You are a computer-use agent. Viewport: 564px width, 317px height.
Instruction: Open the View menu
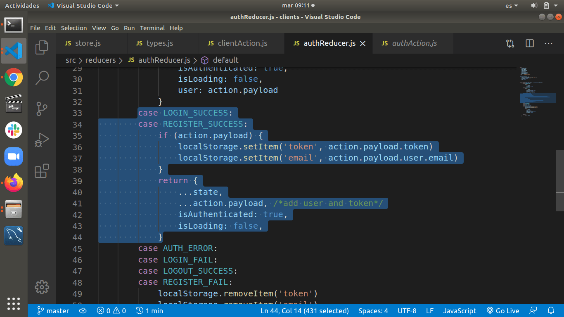99,28
